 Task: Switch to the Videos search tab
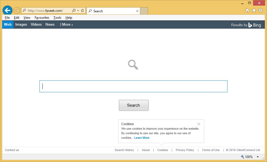[x=36, y=25]
